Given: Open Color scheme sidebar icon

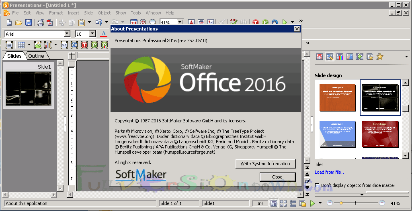Looking at the screenshot, I should pyautogui.click(x=340, y=56).
